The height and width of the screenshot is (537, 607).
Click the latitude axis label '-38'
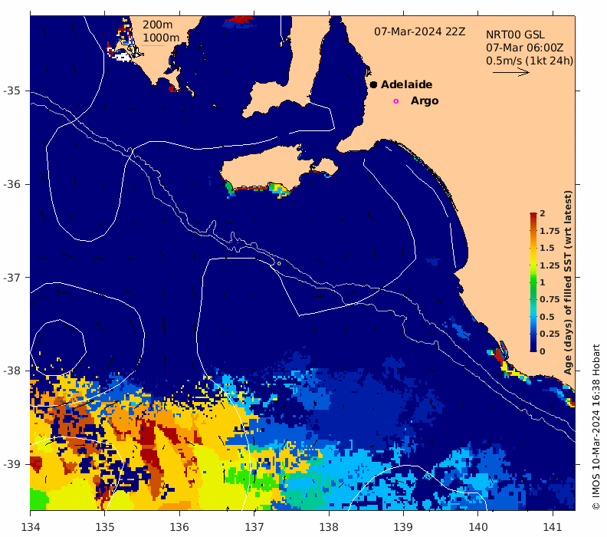(x=12, y=371)
